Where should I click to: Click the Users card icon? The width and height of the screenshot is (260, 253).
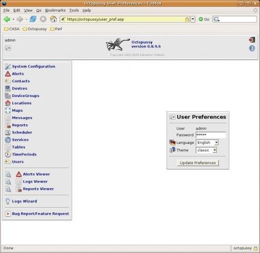pyautogui.click(x=8, y=162)
